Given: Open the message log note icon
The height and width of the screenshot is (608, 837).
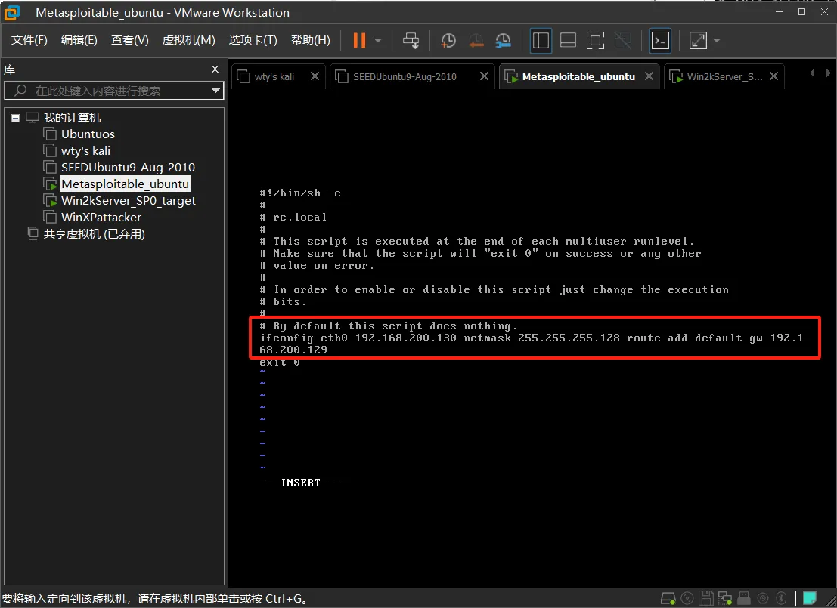Looking at the screenshot, I should [x=810, y=598].
